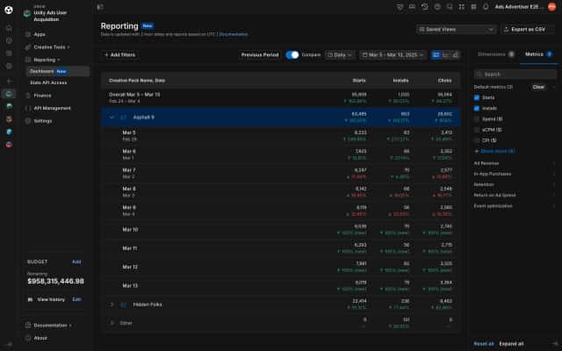Click the Add filters button
This screenshot has height=351, width=562.
click(120, 54)
